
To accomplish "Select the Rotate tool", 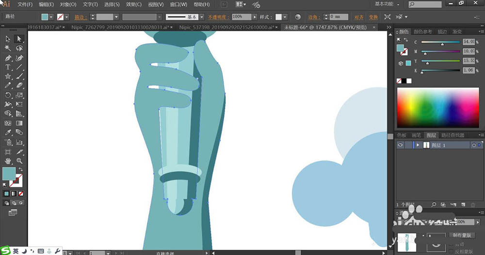I will pyautogui.click(x=8, y=95).
